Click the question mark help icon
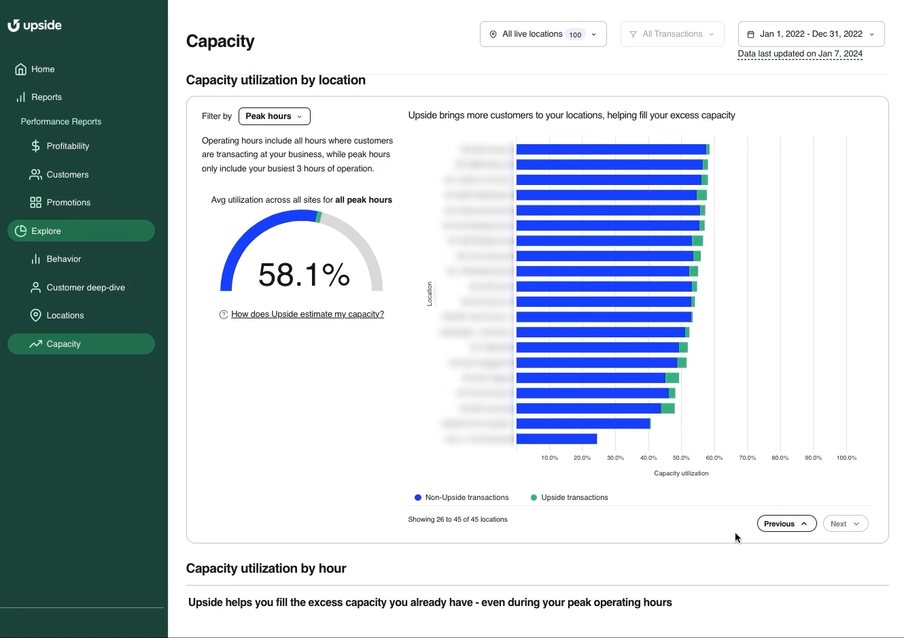This screenshot has height=638, width=904. pos(224,315)
